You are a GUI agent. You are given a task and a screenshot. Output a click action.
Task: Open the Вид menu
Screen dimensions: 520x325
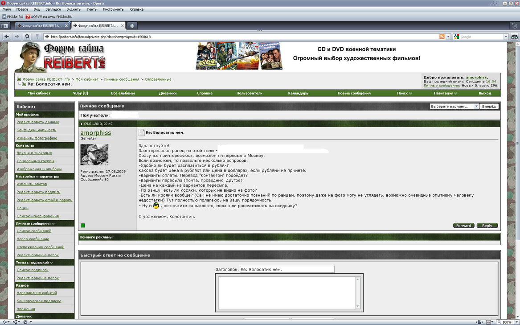click(37, 9)
